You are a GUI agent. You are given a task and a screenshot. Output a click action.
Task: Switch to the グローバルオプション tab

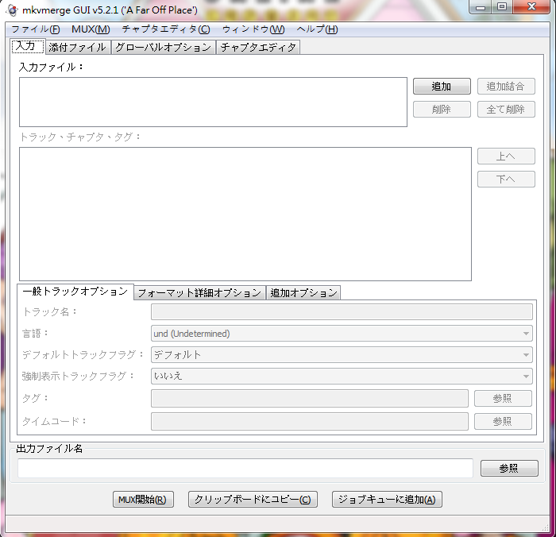click(164, 48)
